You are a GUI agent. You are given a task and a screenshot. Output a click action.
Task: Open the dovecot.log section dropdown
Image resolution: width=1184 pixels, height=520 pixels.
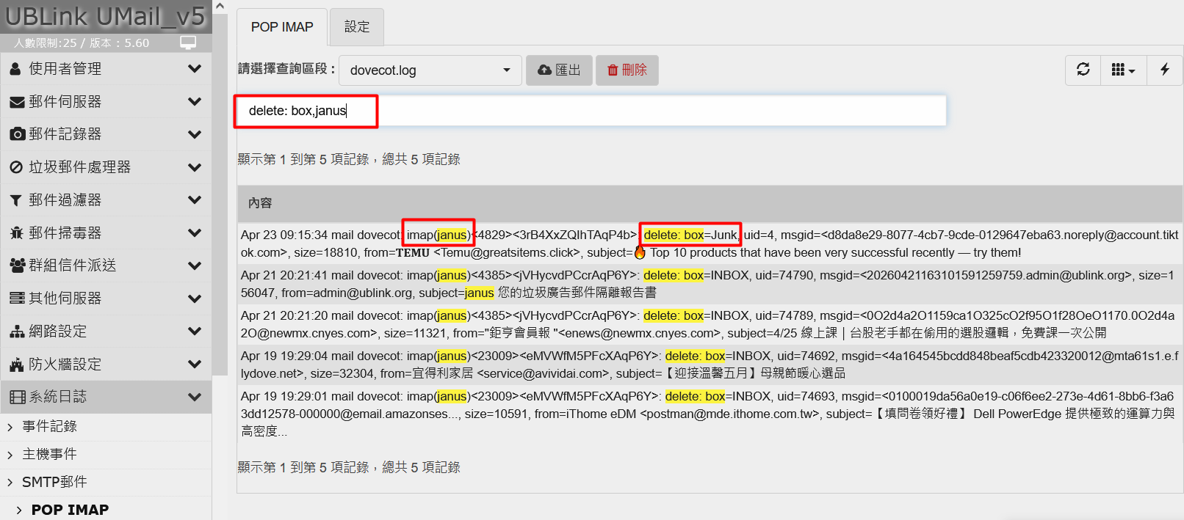pos(430,70)
